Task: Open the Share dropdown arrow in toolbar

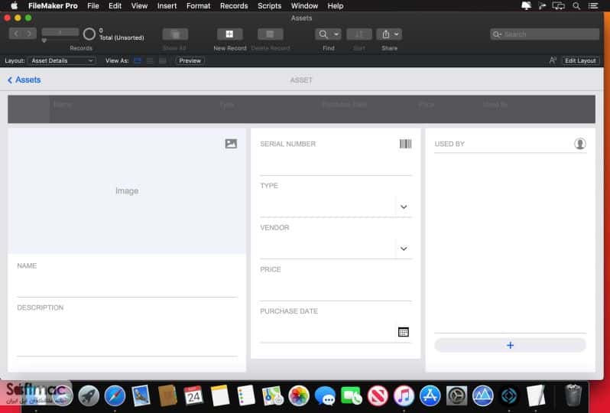Action: pyautogui.click(x=397, y=34)
